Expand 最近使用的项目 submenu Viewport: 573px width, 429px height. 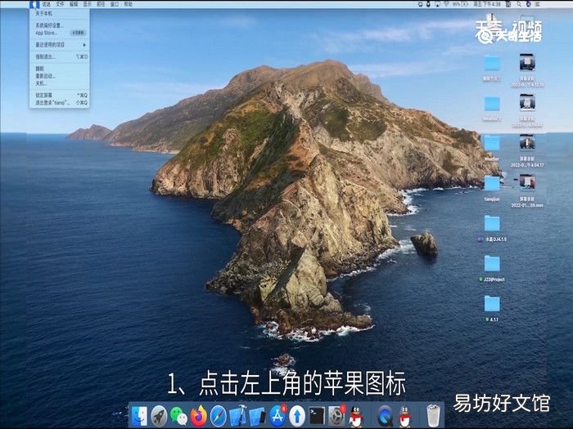pos(60,45)
